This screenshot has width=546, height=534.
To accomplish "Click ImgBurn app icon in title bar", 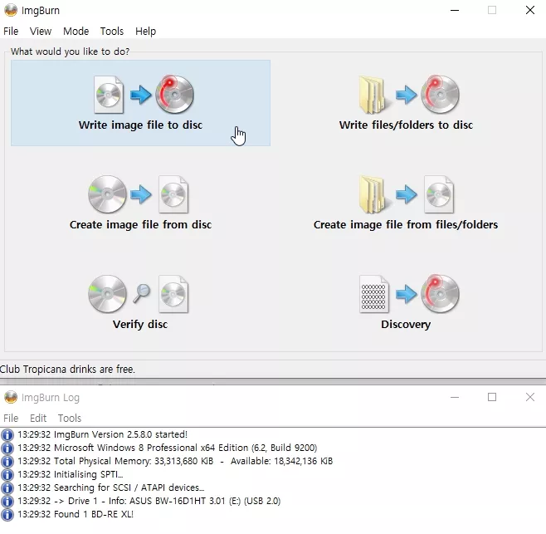I will [11, 10].
